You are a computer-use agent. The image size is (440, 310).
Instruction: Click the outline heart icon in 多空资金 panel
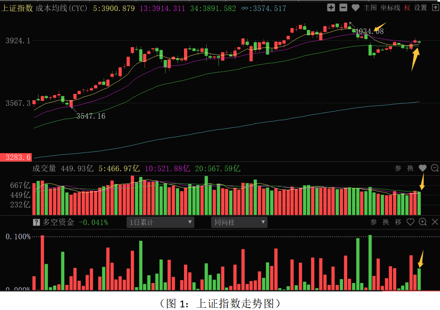click(x=410, y=222)
